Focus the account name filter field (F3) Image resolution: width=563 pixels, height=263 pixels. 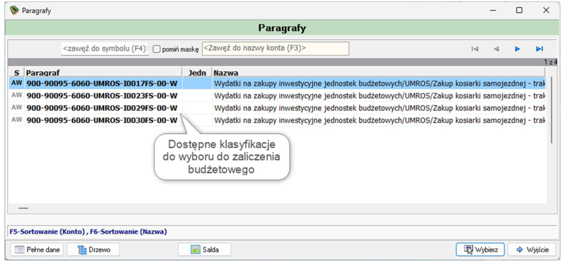[x=276, y=49]
